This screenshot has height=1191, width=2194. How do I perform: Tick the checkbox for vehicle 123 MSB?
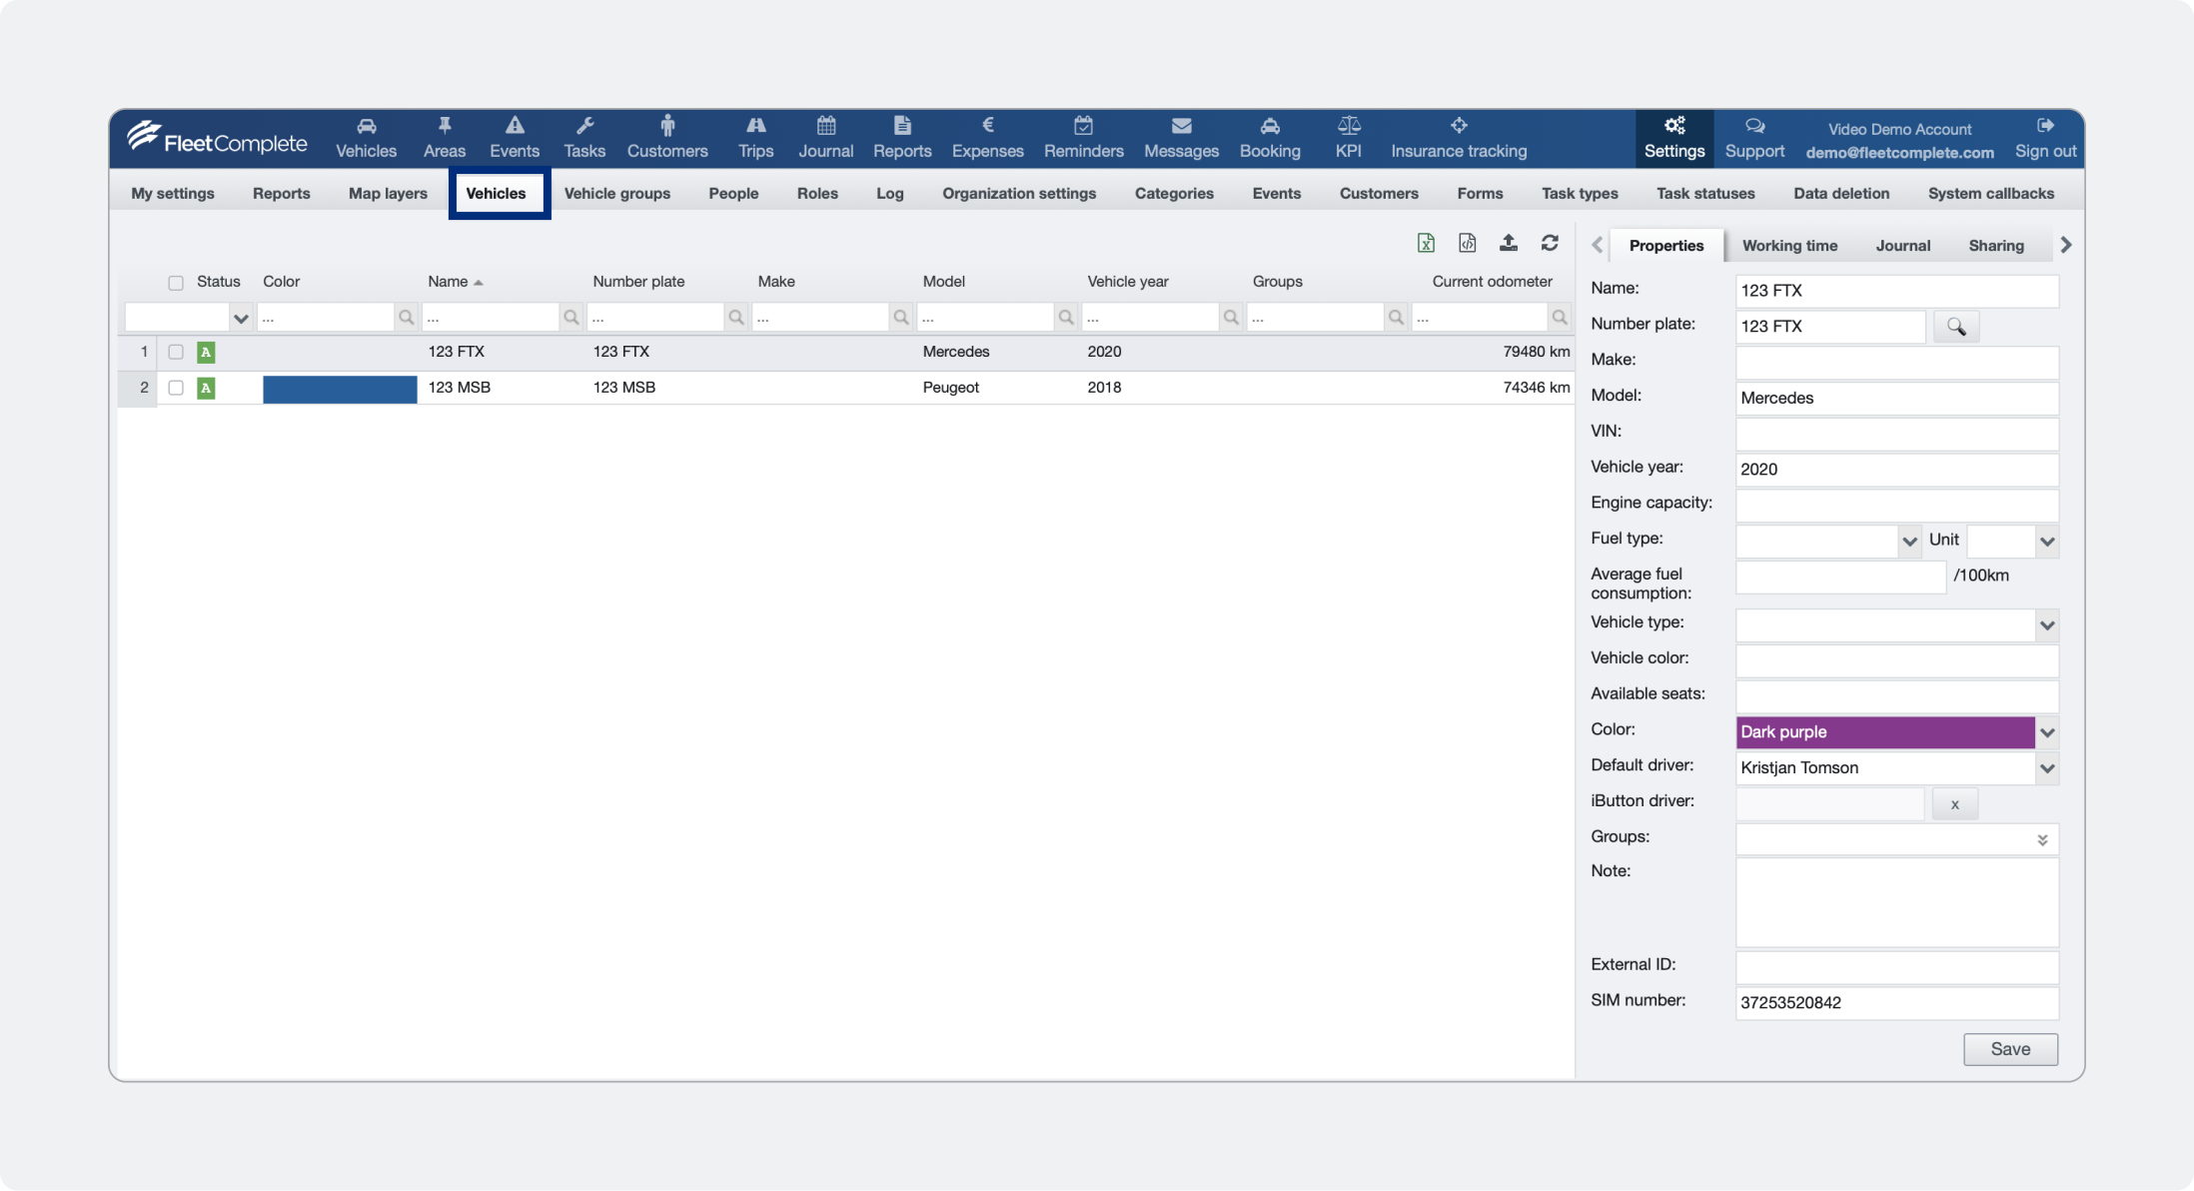point(176,388)
